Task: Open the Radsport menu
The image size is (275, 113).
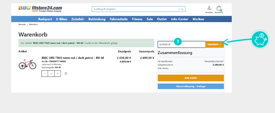Action: (45, 19)
